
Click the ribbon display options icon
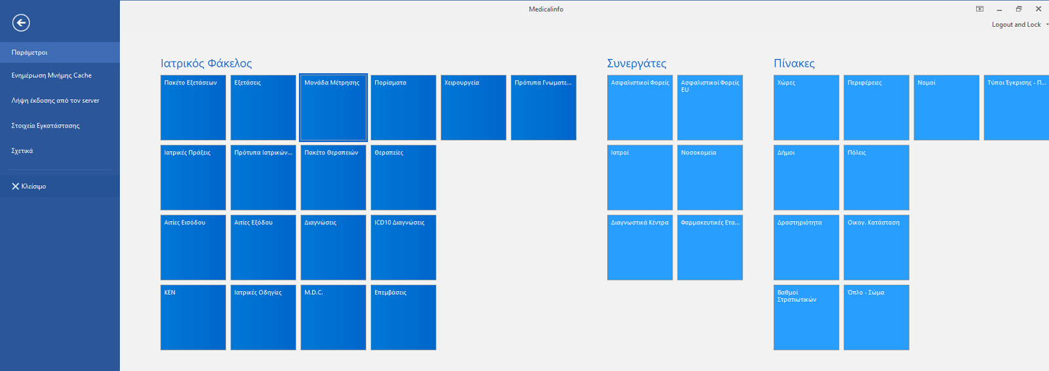980,9
